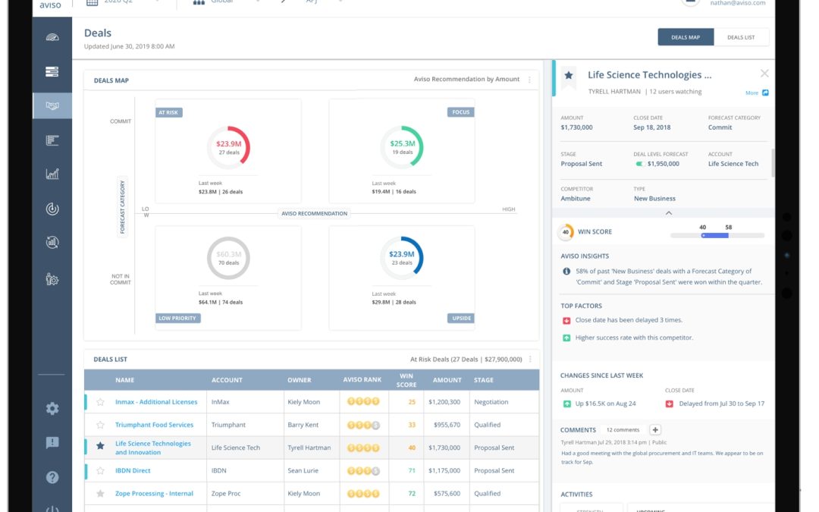
Task: Star the Inmax - Additional Licenses deal
Action: pyautogui.click(x=100, y=402)
